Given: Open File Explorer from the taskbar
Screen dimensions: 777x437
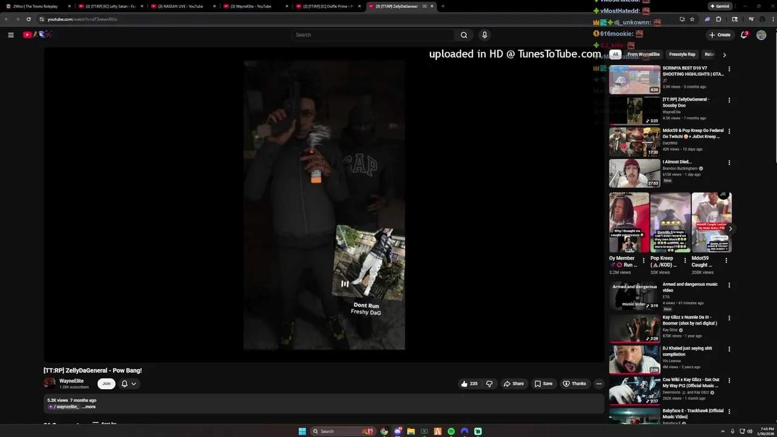Looking at the screenshot, I should pyautogui.click(x=411, y=432).
